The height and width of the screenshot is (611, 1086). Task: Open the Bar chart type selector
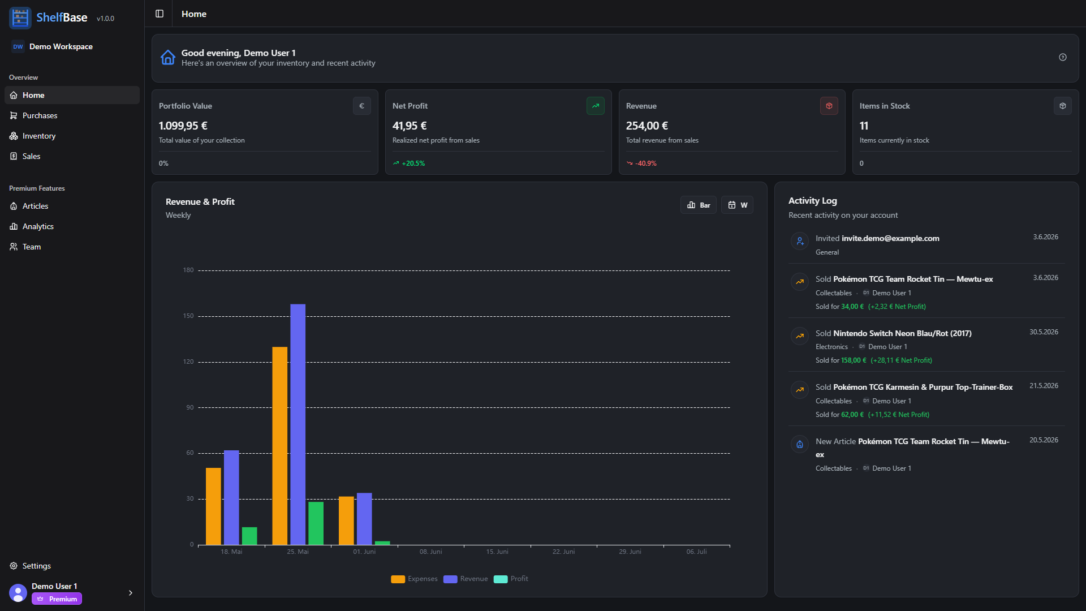699,205
